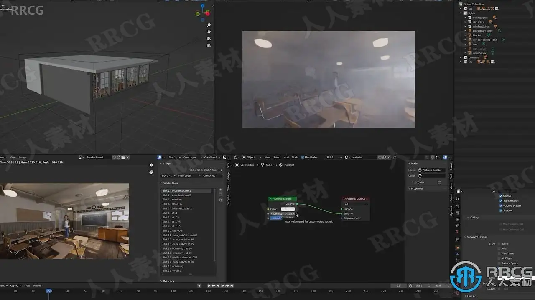Clear render slot with X button

pyautogui.click(x=221, y=200)
